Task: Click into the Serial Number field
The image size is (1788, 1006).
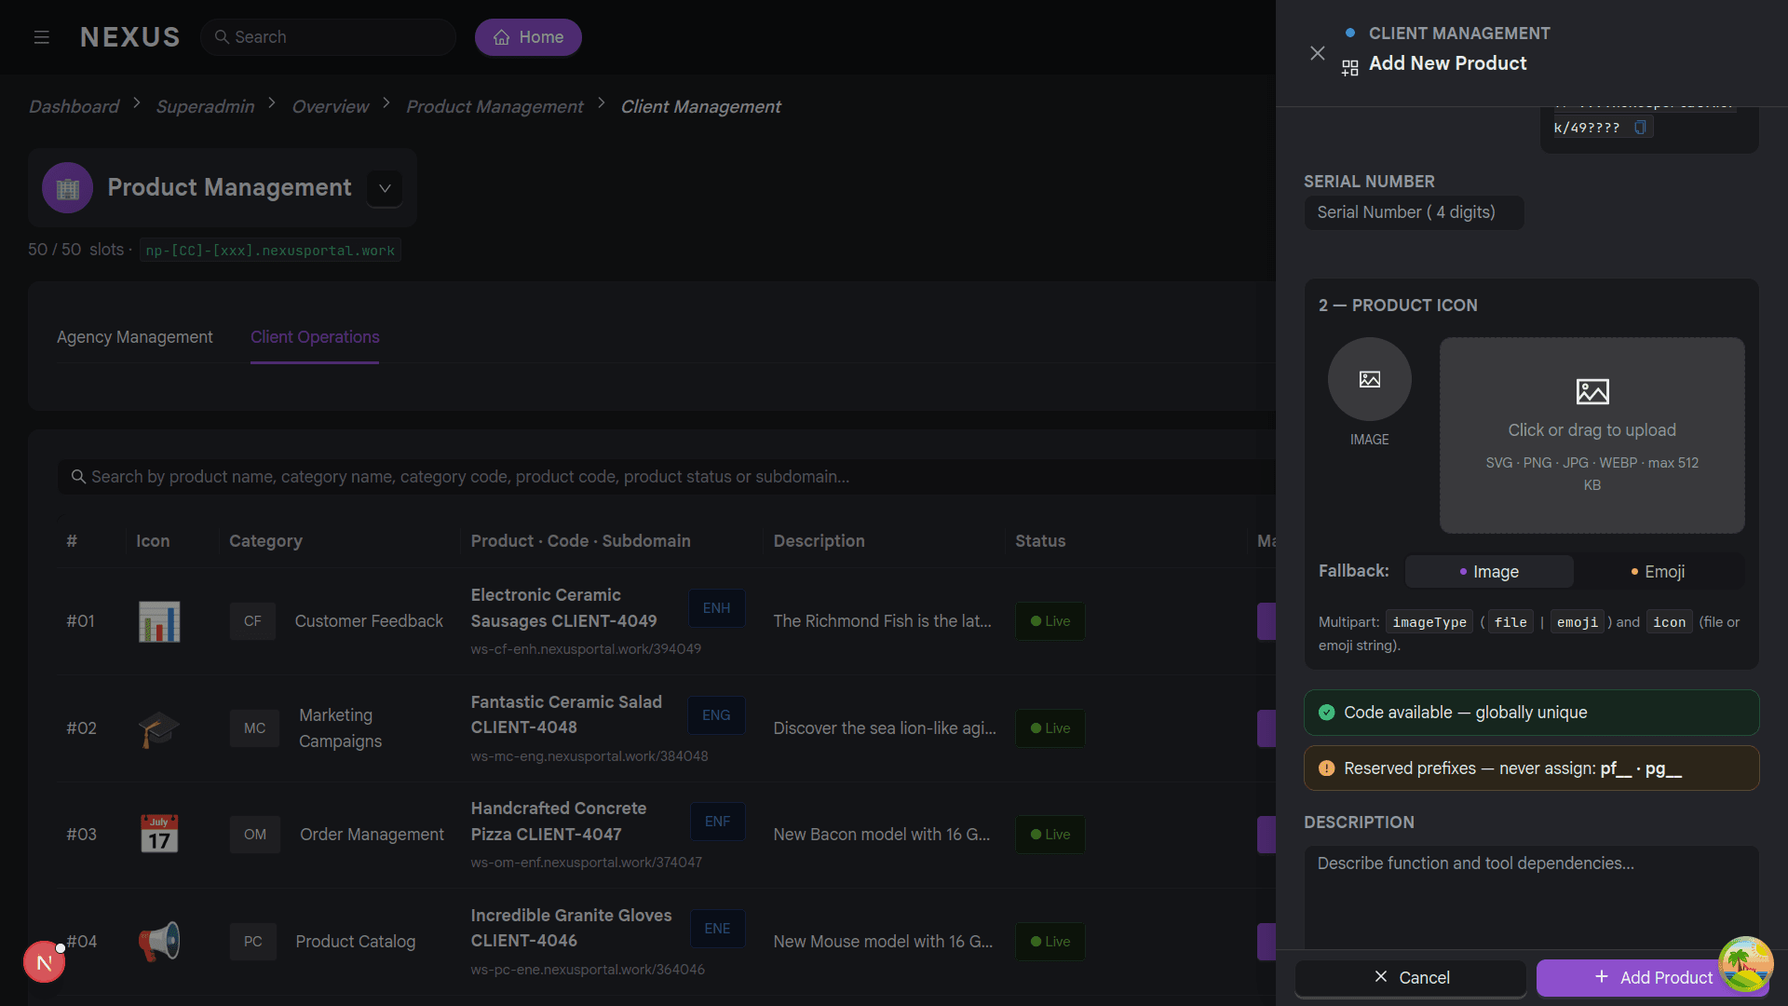Action: pos(1414,212)
